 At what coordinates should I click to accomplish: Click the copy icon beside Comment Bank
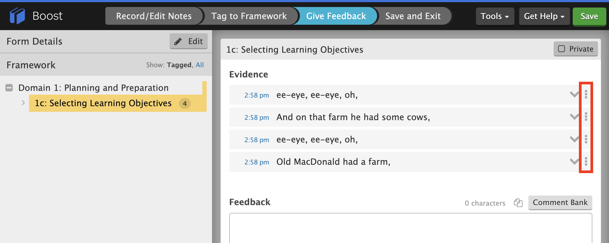[518, 203]
